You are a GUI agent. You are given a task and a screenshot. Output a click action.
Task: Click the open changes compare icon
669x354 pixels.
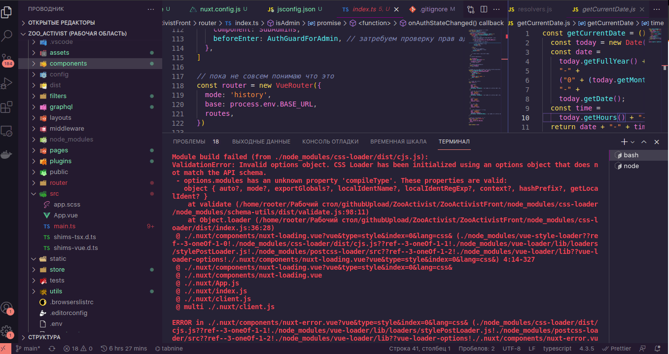(471, 9)
